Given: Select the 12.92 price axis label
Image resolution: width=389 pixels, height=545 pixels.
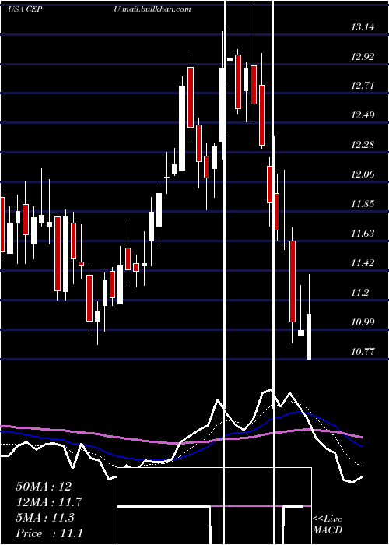Looking at the screenshot, I should click(x=363, y=56).
